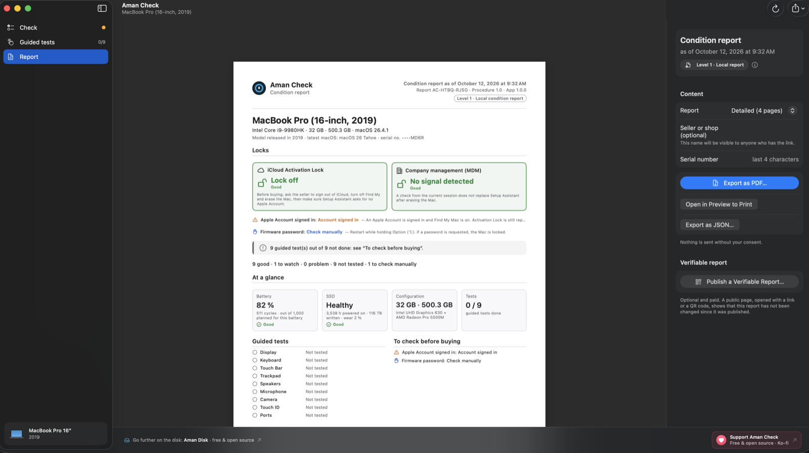
Task: Click the Tests '0 / 9' card
Action: tap(494, 310)
